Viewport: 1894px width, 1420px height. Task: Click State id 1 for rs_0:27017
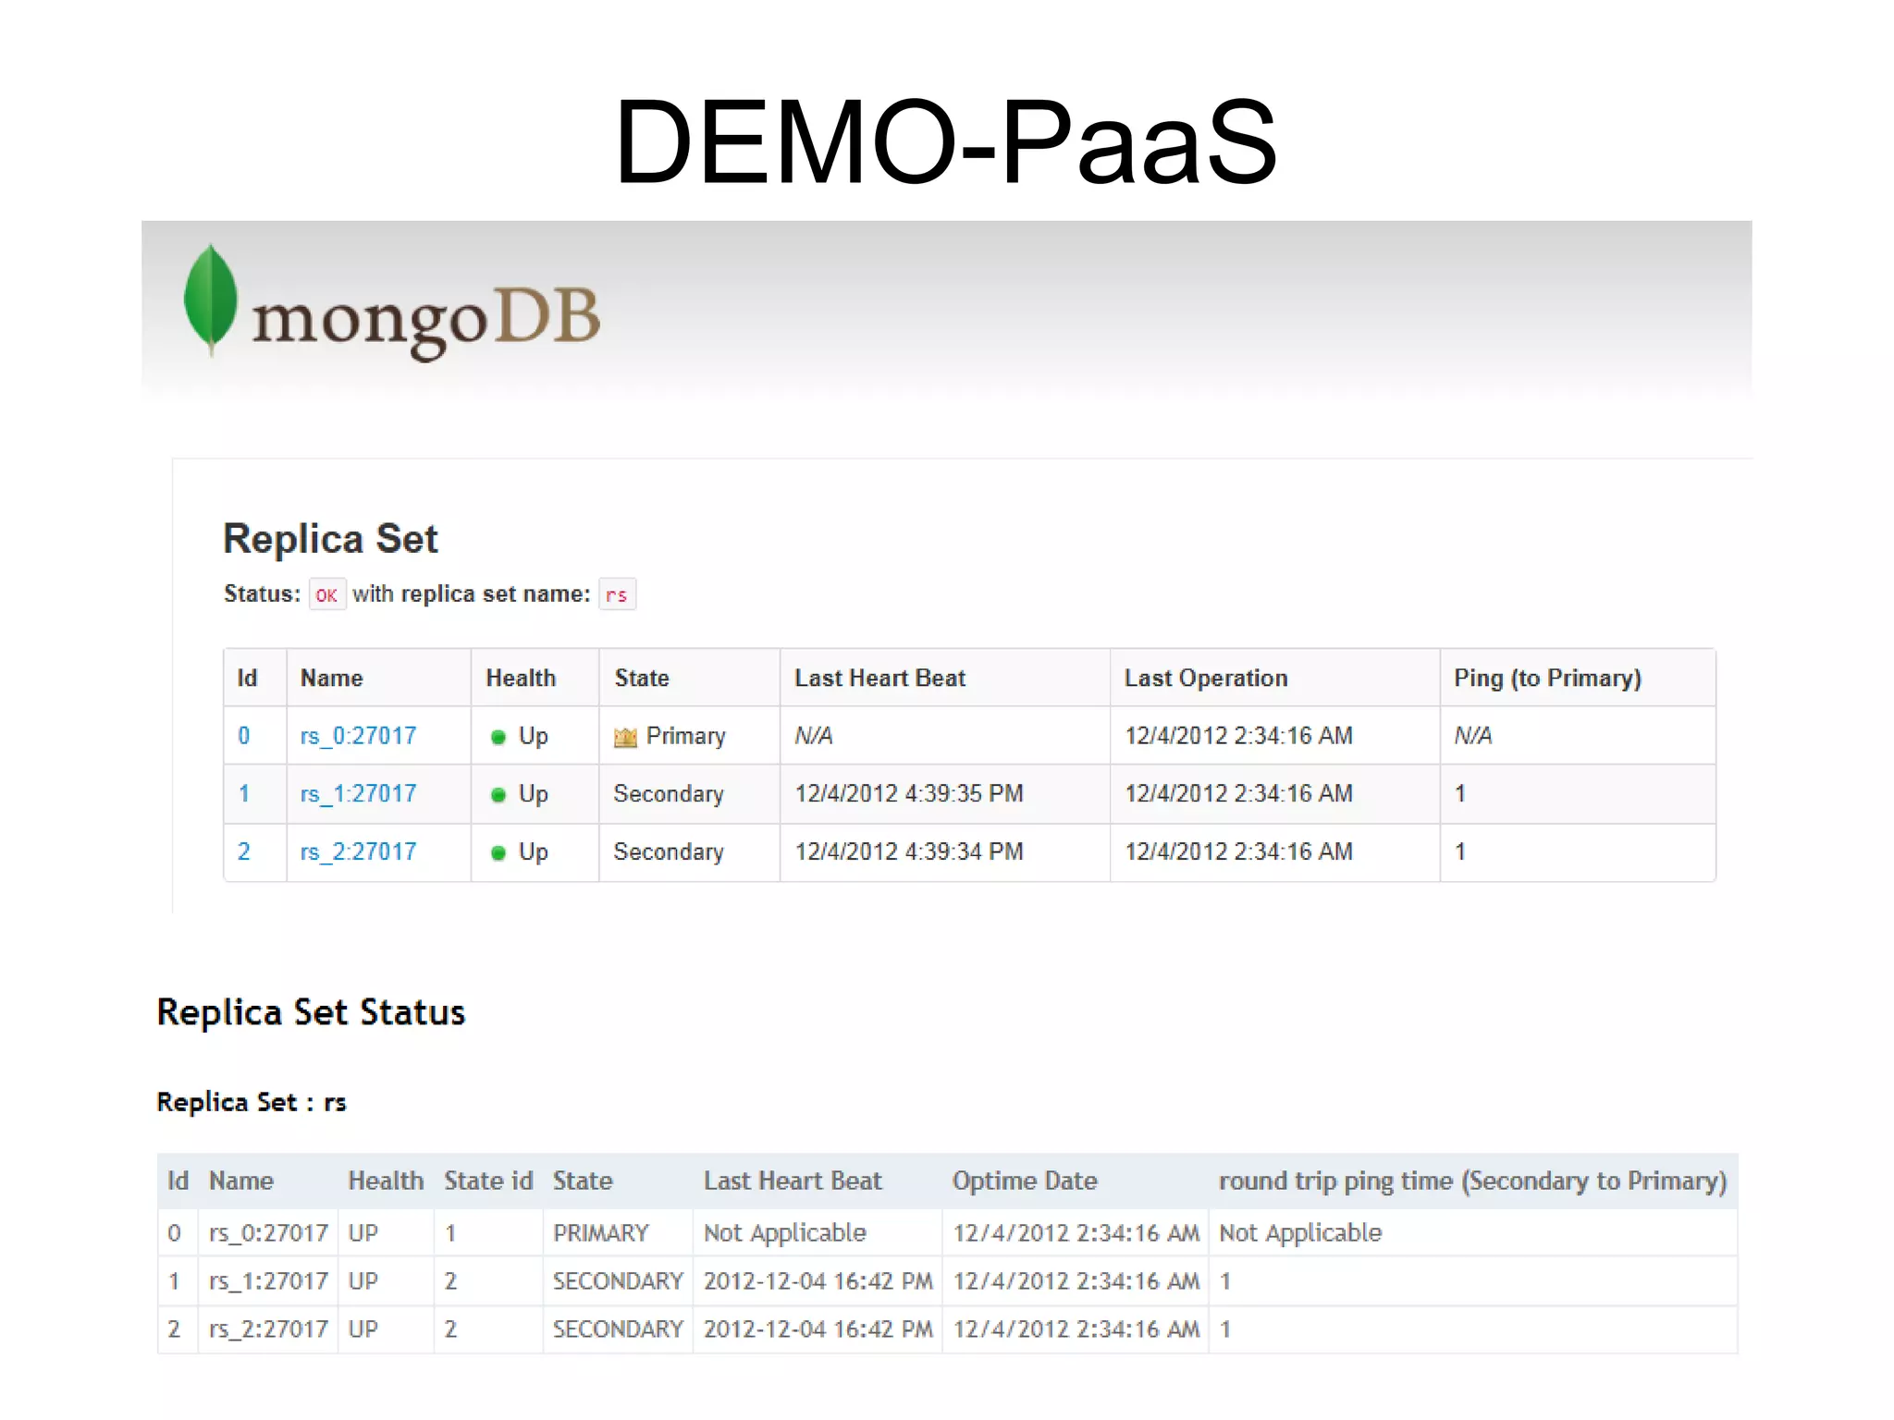click(x=450, y=1233)
